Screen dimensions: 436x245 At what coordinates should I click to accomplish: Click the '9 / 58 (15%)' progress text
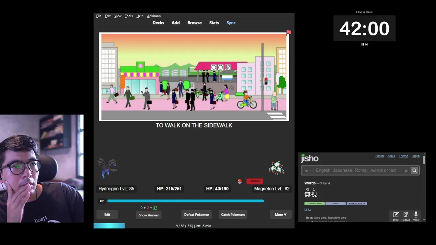(x=185, y=226)
